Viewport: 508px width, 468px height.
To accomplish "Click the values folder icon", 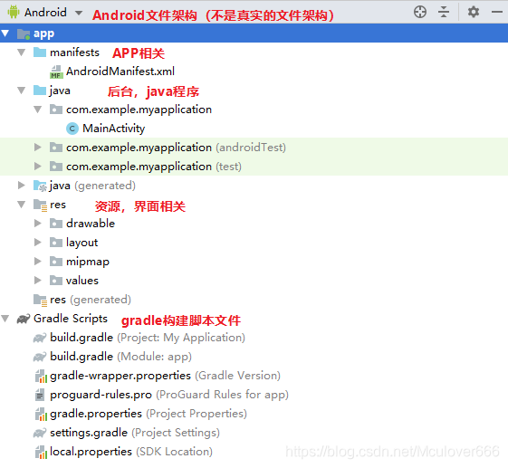I will click(56, 280).
